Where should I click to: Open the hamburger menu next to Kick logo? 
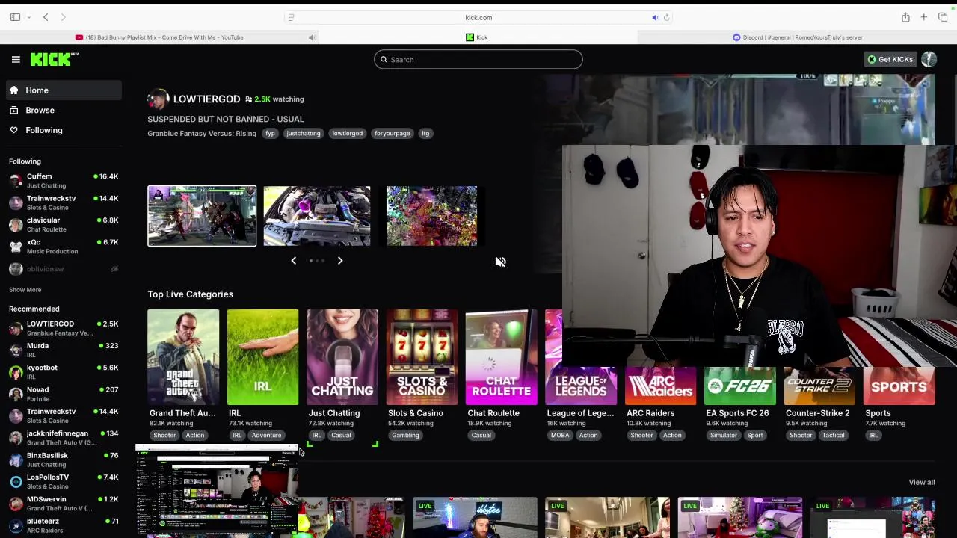pos(16,59)
